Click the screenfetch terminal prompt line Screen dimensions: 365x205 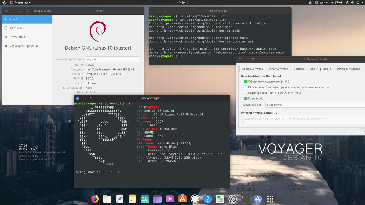coord(102,103)
